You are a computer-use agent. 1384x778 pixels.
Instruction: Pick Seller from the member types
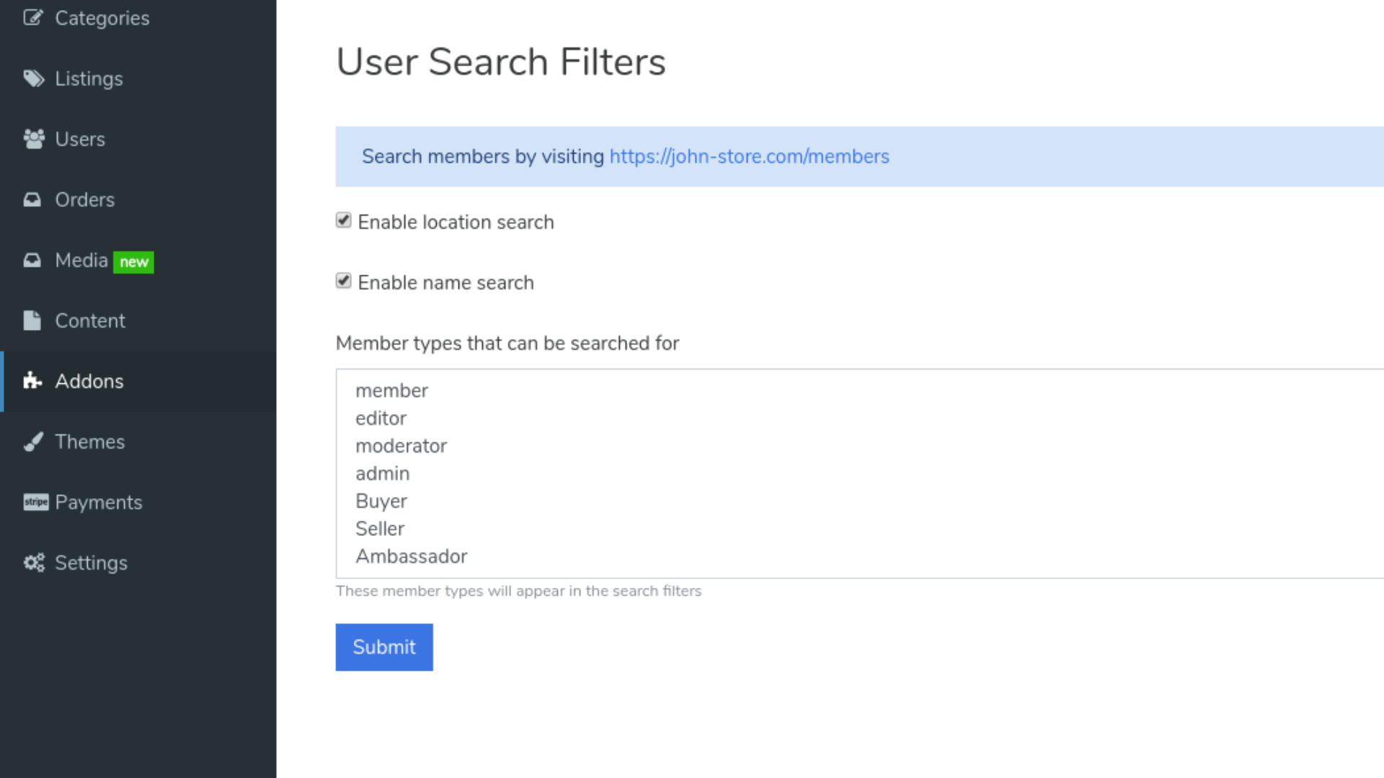380,529
